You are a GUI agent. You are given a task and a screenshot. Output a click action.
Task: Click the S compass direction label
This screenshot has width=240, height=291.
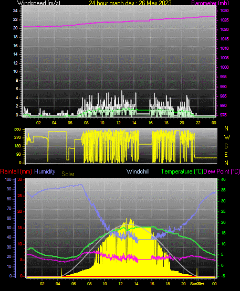pos(226,146)
